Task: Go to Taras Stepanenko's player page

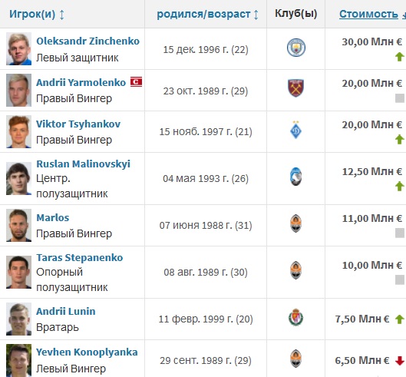Action: pyautogui.click(x=80, y=258)
